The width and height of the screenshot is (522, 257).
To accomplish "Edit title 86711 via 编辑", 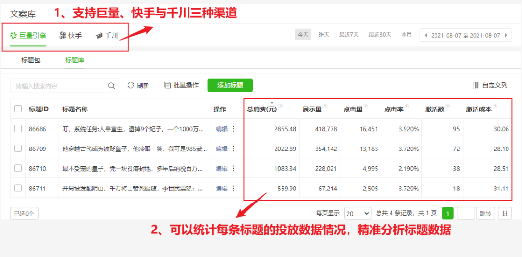I will click(221, 189).
